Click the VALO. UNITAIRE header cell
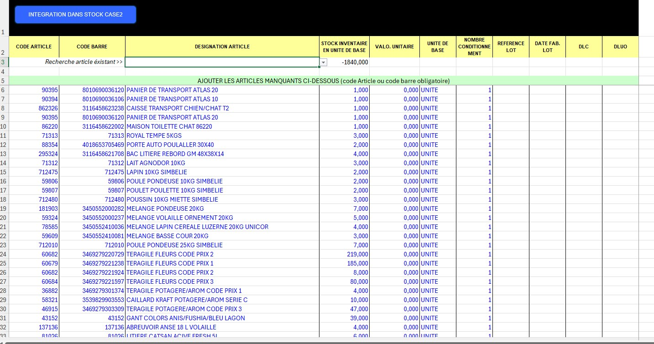The image size is (654, 344). pos(394,47)
